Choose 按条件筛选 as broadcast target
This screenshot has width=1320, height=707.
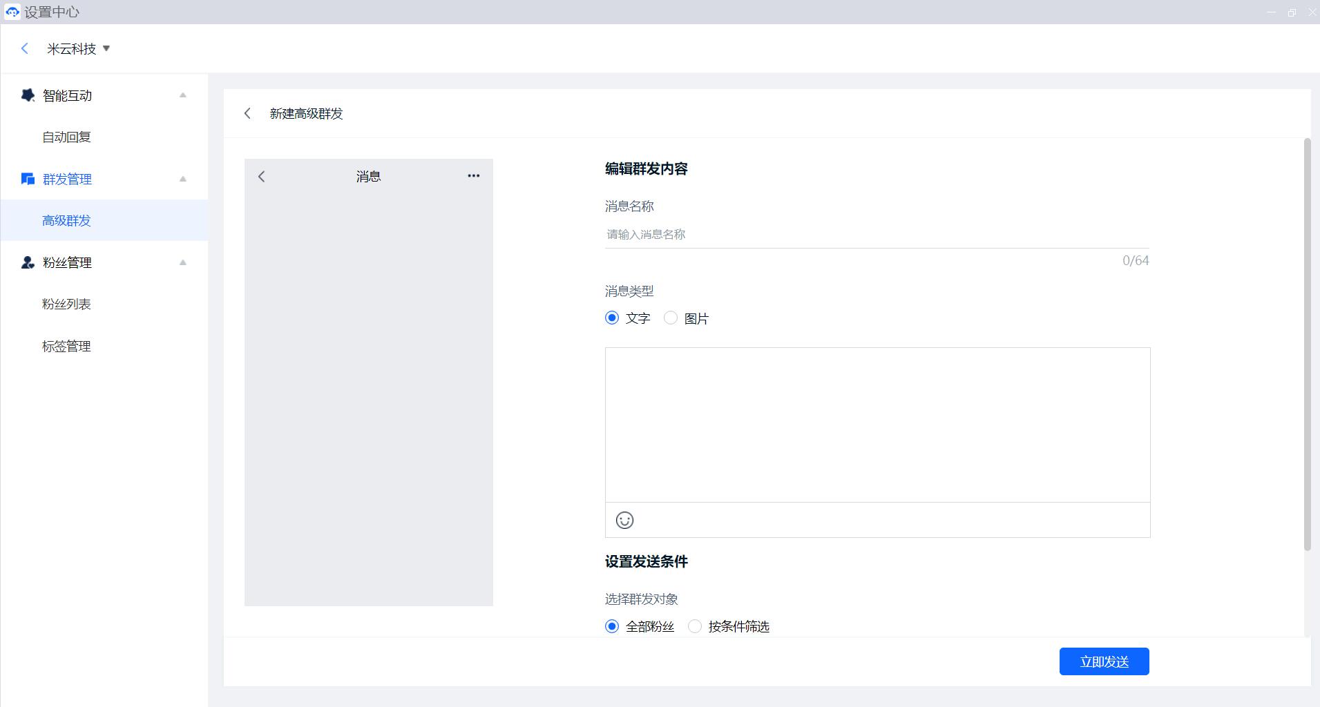[695, 626]
